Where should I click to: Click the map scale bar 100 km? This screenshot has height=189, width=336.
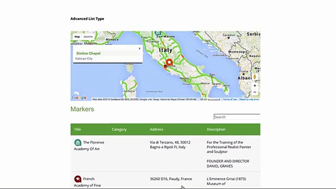tap(209, 99)
